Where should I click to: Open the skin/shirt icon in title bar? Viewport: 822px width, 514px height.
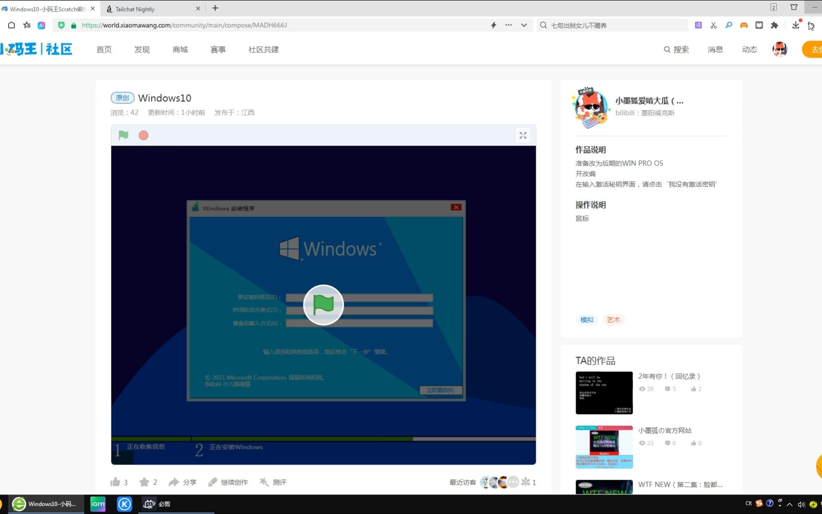click(794, 7)
